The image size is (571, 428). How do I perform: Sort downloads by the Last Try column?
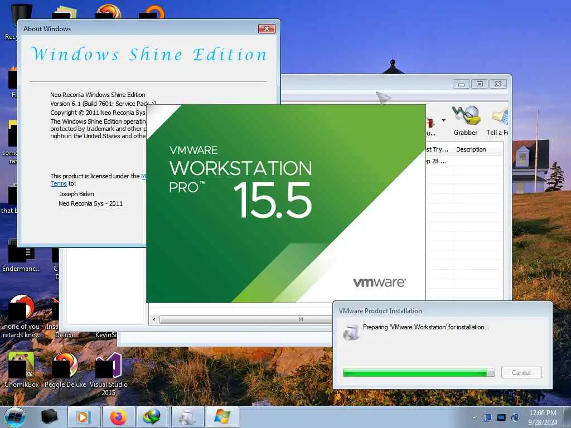point(439,149)
